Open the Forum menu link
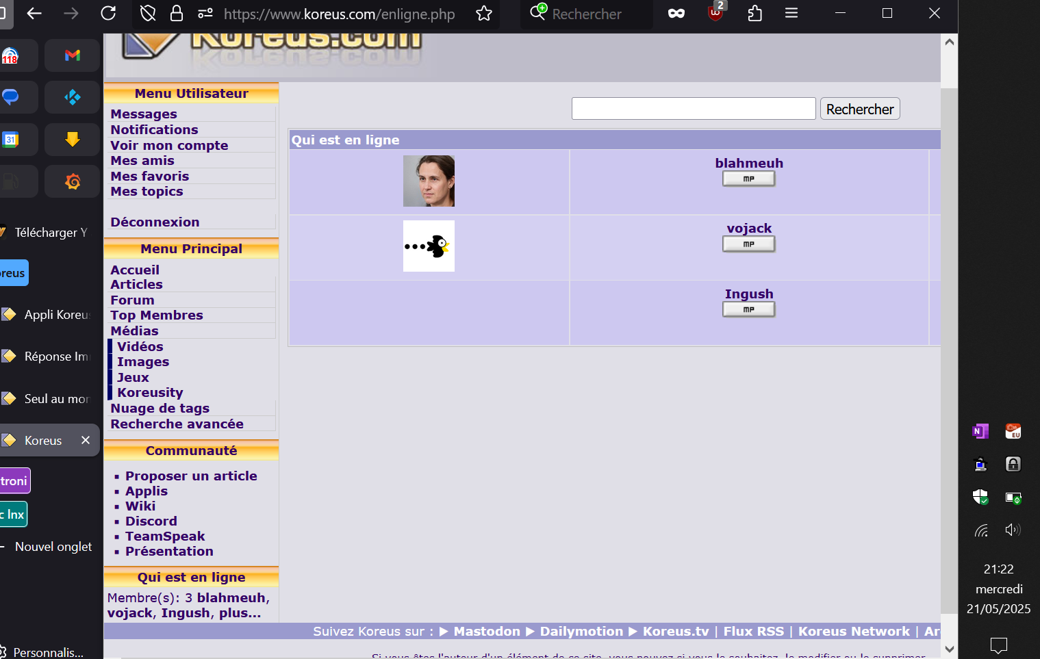1040x659 pixels. click(132, 300)
